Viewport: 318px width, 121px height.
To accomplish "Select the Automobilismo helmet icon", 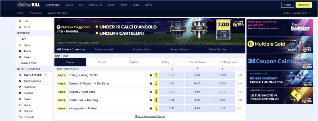I will [x=20, y=81].
